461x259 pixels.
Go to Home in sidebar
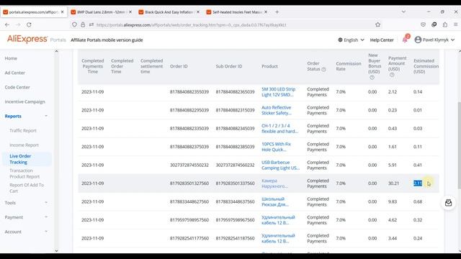[11, 58]
